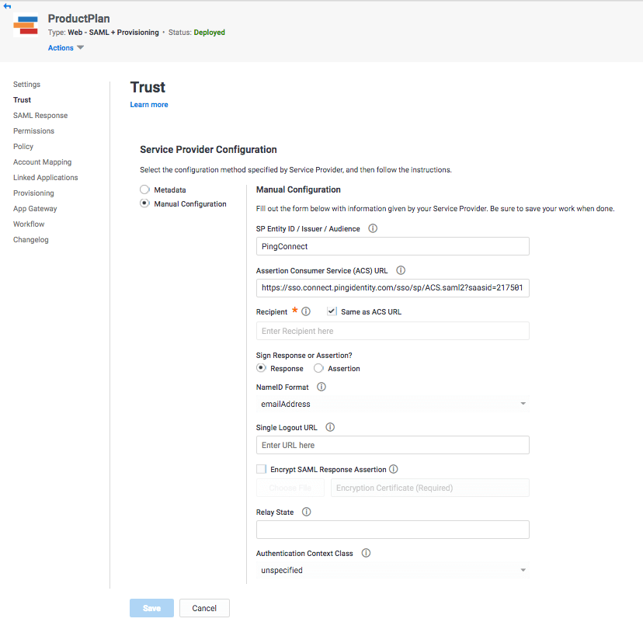Show info for Single Logout URL
The height and width of the screenshot is (629, 643).
click(x=330, y=427)
